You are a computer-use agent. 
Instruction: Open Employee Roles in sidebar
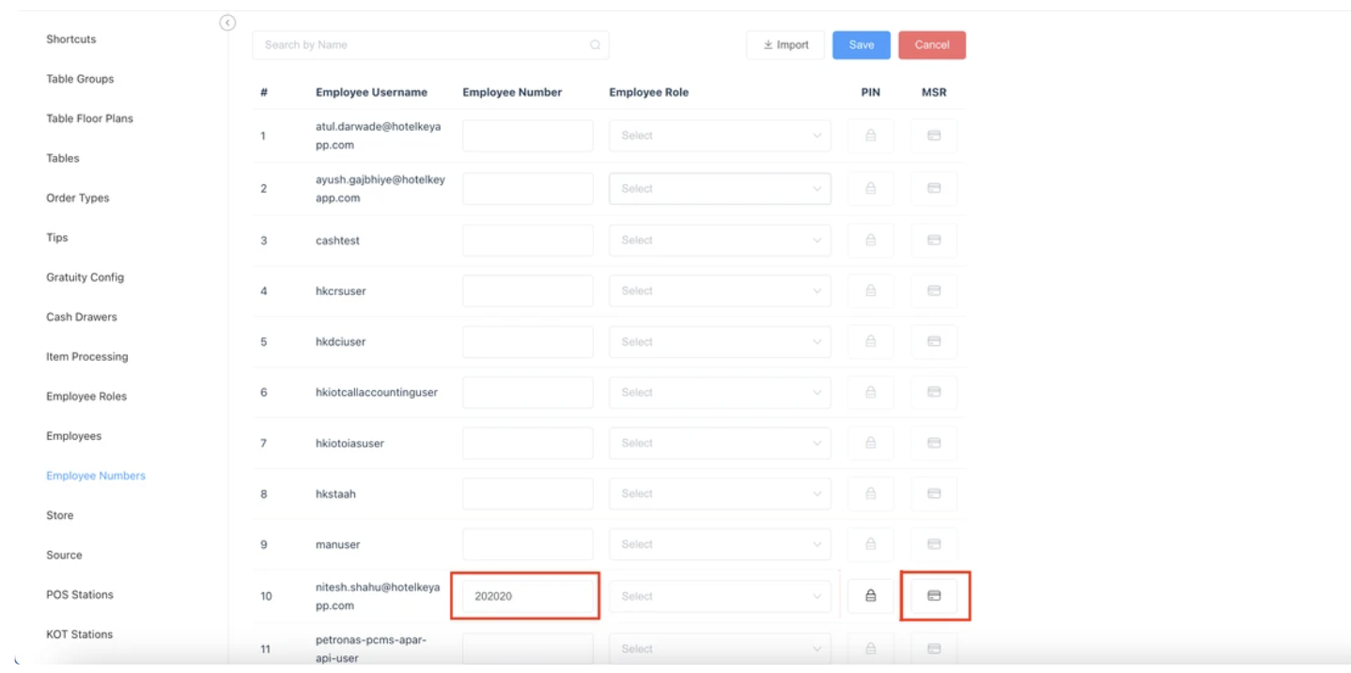[86, 397]
